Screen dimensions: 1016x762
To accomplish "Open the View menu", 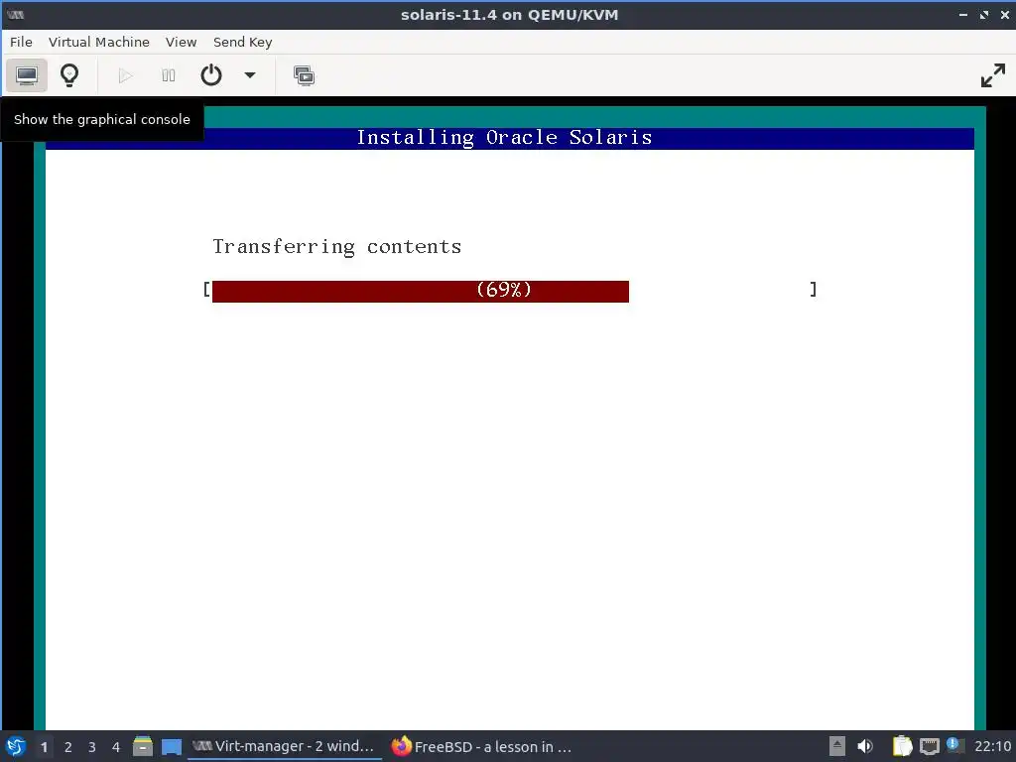I will tap(181, 42).
